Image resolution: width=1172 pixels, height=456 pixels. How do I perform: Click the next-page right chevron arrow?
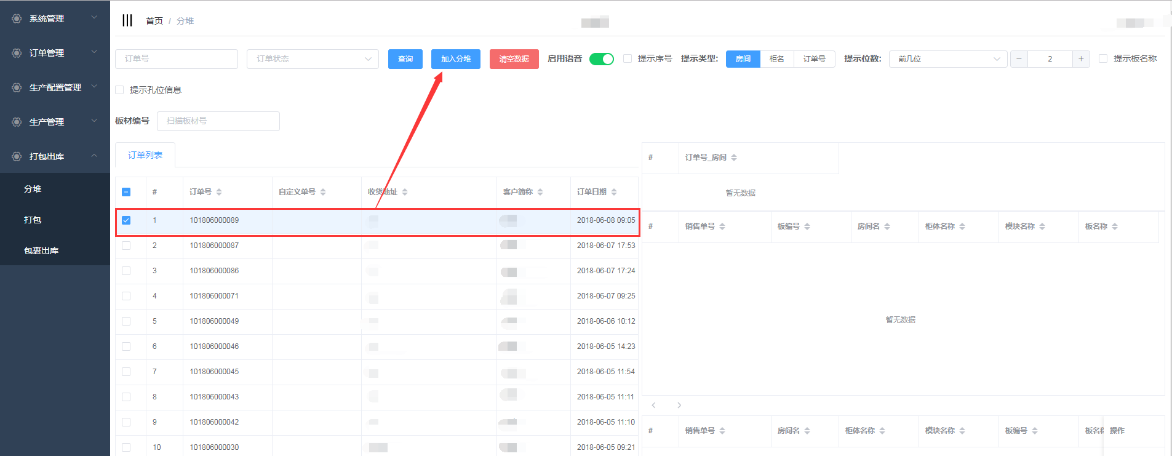(x=679, y=405)
